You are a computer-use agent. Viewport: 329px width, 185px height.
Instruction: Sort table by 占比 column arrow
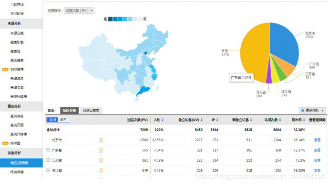pos(163,120)
